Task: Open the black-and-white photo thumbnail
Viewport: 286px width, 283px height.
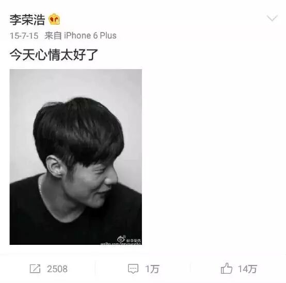Action: point(76,157)
